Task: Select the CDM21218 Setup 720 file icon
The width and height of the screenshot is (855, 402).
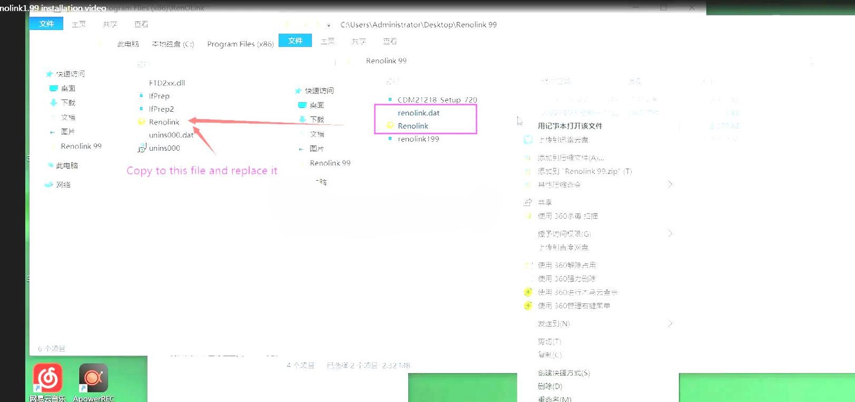Action: tap(390, 99)
